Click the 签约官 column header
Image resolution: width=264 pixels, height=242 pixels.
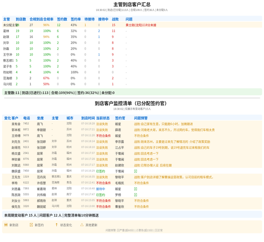point(120,118)
